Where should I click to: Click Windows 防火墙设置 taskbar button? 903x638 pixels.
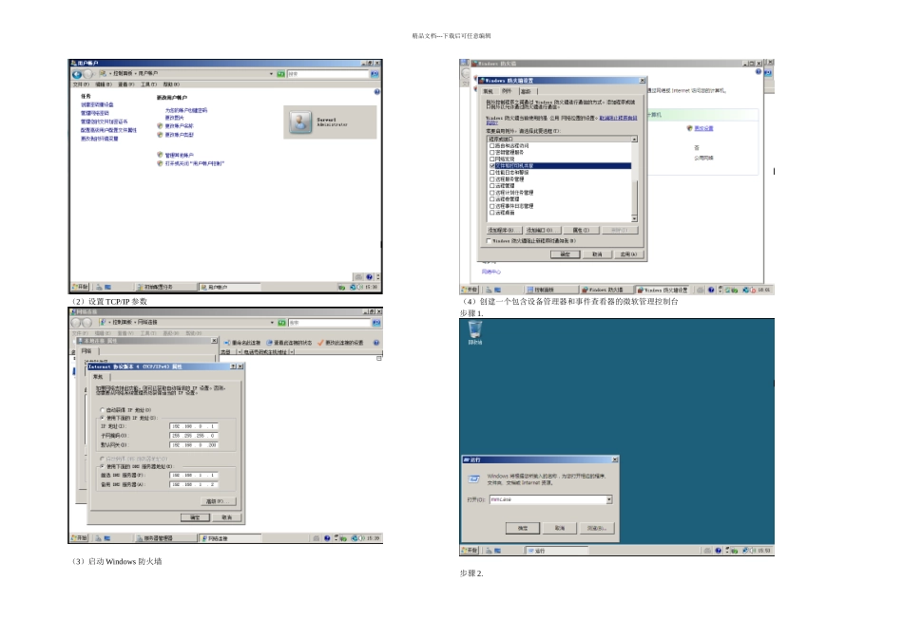point(663,290)
